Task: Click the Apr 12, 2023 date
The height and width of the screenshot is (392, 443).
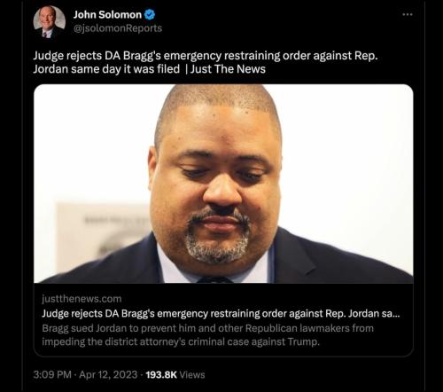Action: [x=108, y=374]
